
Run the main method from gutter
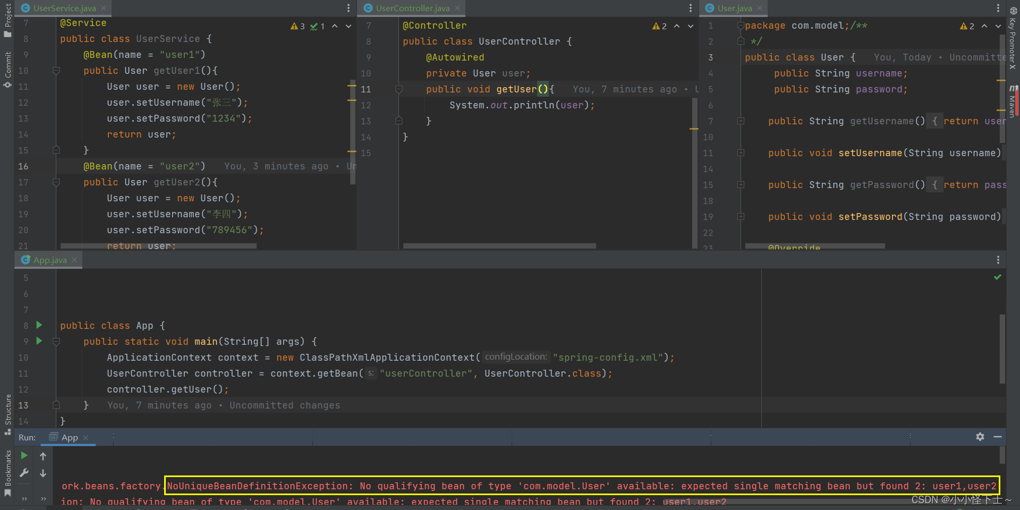point(39,341)
